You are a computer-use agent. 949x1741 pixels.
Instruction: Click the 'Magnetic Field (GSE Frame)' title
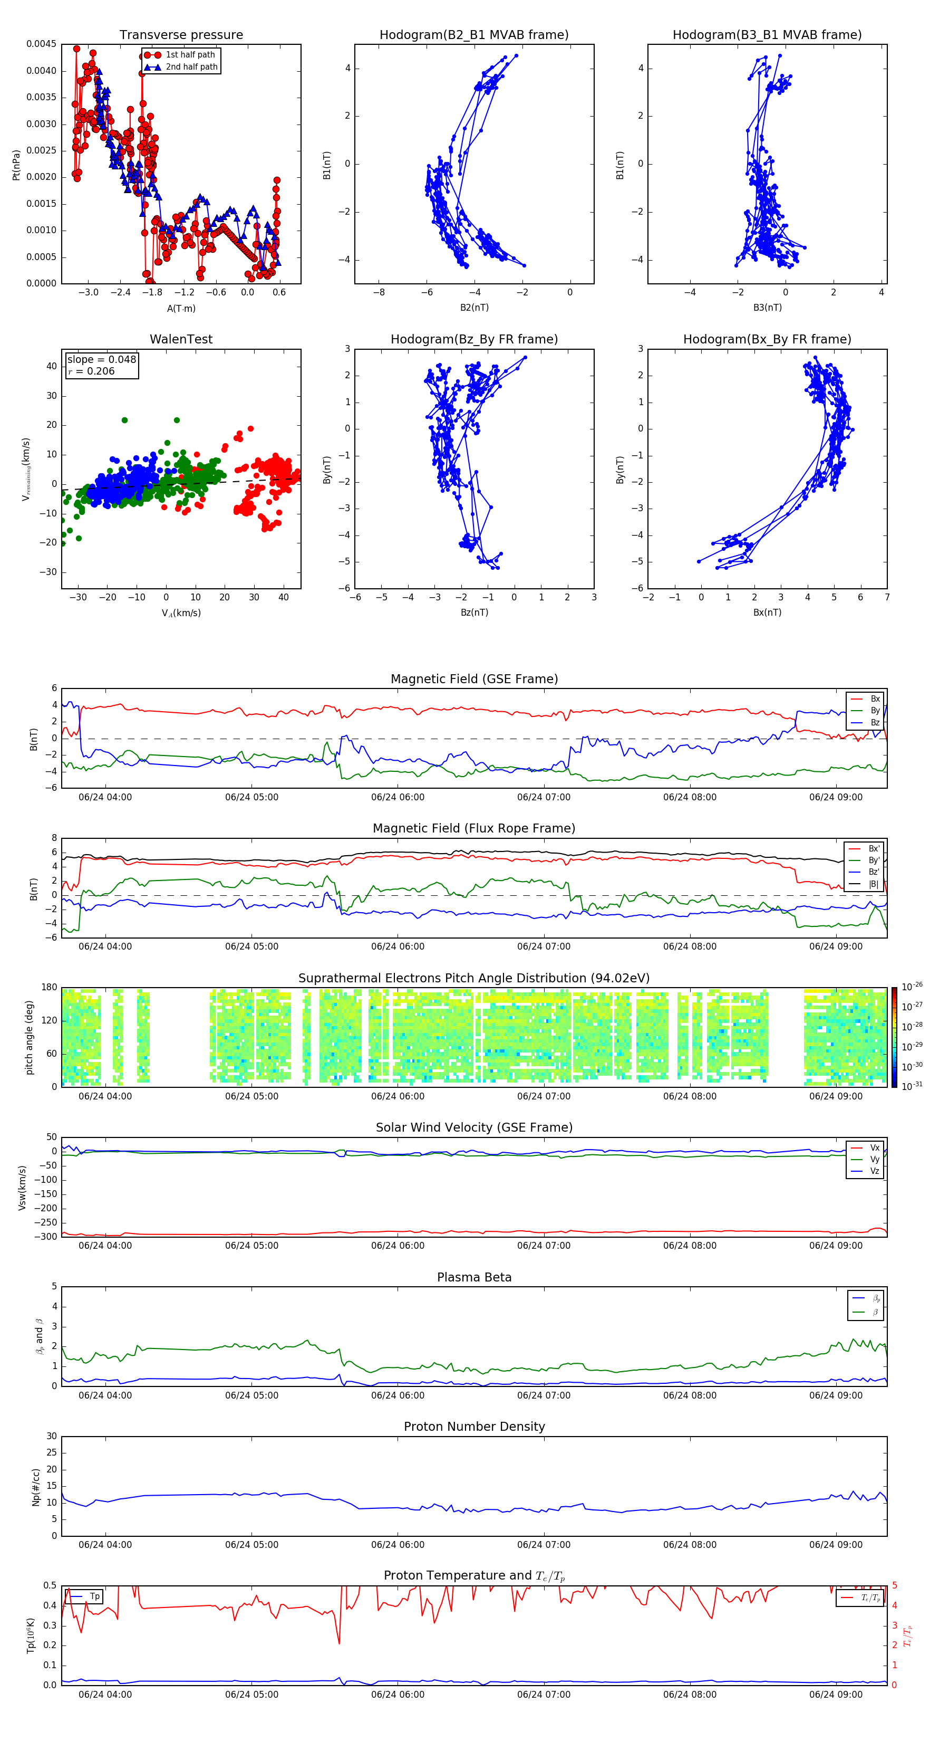[x=474, y=679]
